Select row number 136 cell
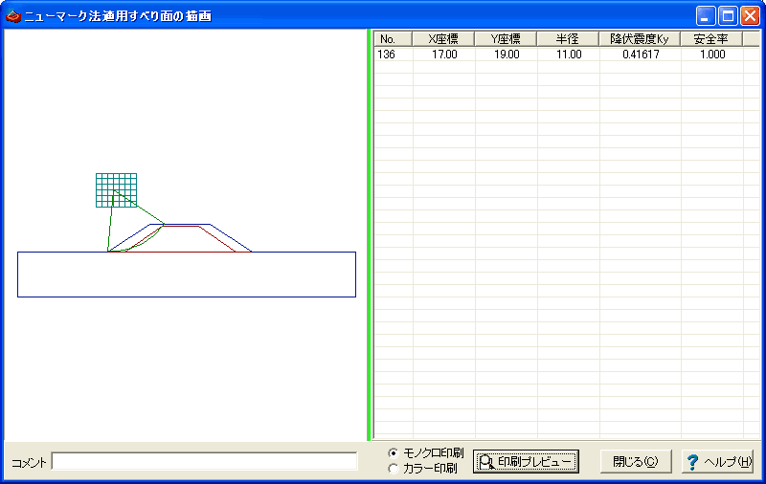Screen dimensions: 766x484 394,55
